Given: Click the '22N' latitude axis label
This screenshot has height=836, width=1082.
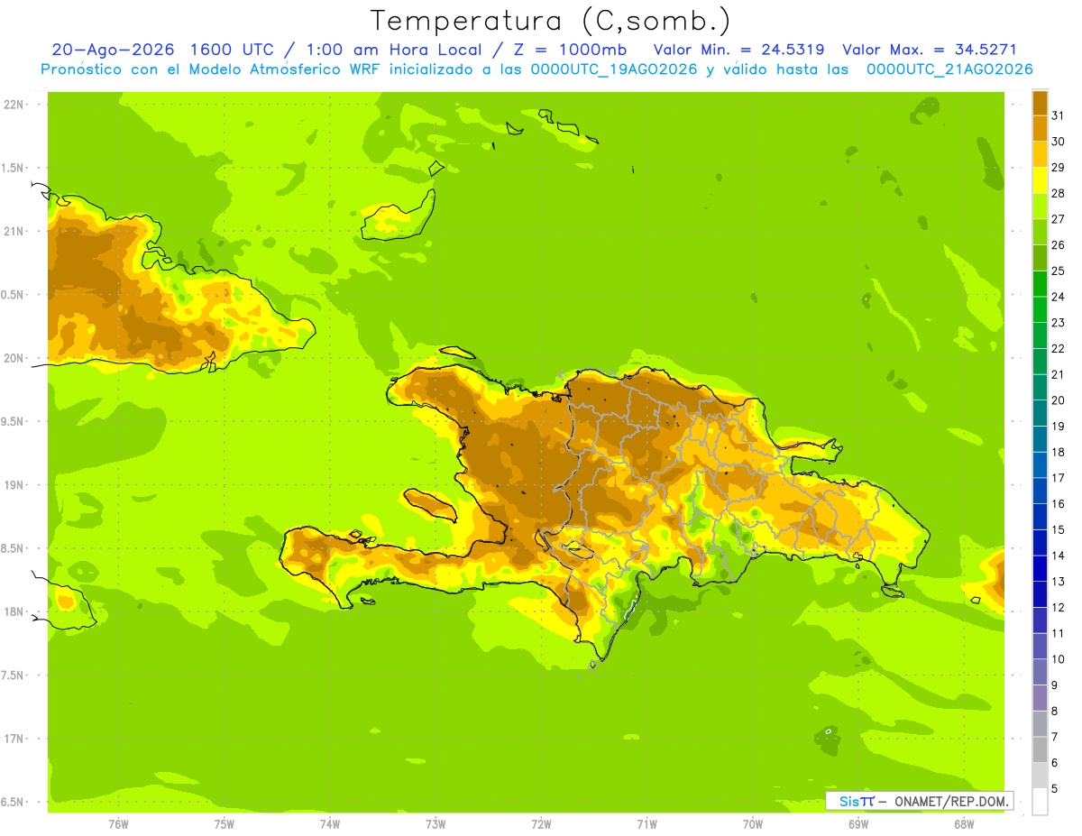Looking at the screenshot, I should (x=14, y=105).
